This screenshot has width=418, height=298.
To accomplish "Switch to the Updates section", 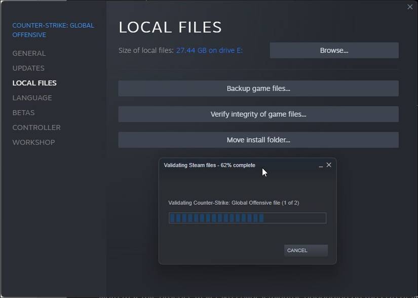I will (x=28, y=68).
